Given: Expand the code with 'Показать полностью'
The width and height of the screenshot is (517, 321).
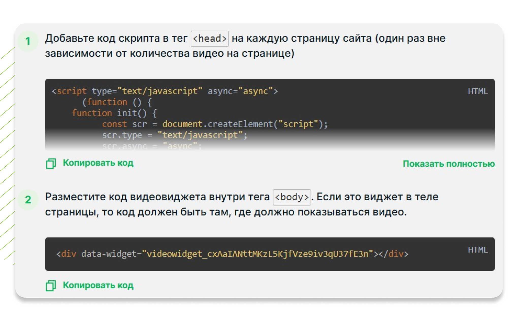Looking at the screenshot, I should pos(448,164).
